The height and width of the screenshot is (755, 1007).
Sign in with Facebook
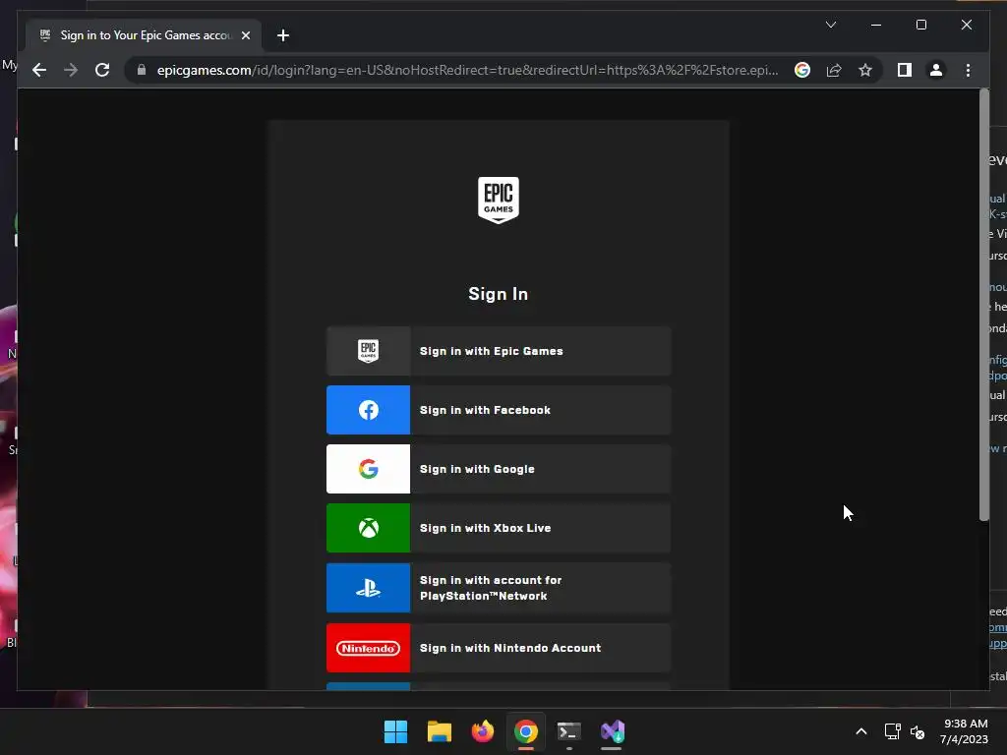(x=499, y=410)
